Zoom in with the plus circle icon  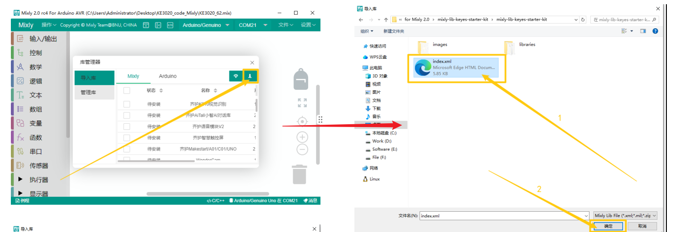(x=302, y=137)
